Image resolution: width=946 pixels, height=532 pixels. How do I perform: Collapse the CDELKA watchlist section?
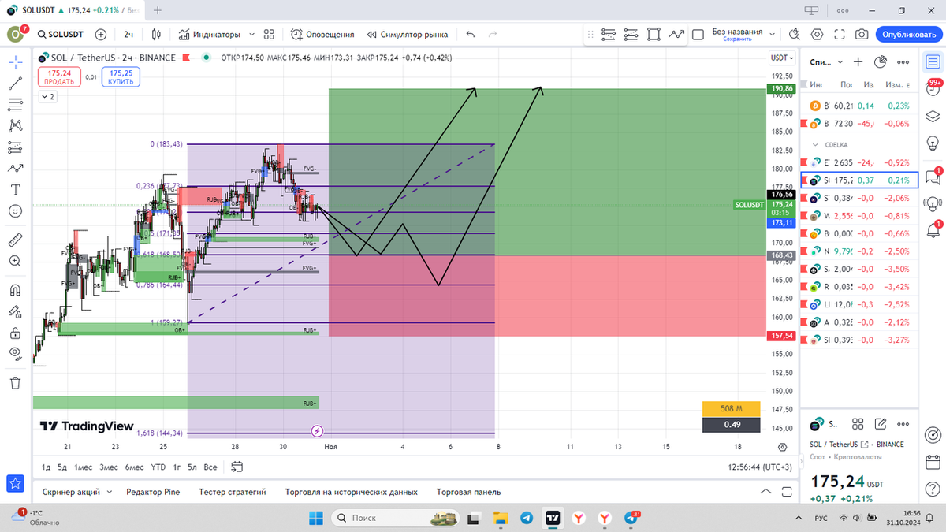point(815,145)
